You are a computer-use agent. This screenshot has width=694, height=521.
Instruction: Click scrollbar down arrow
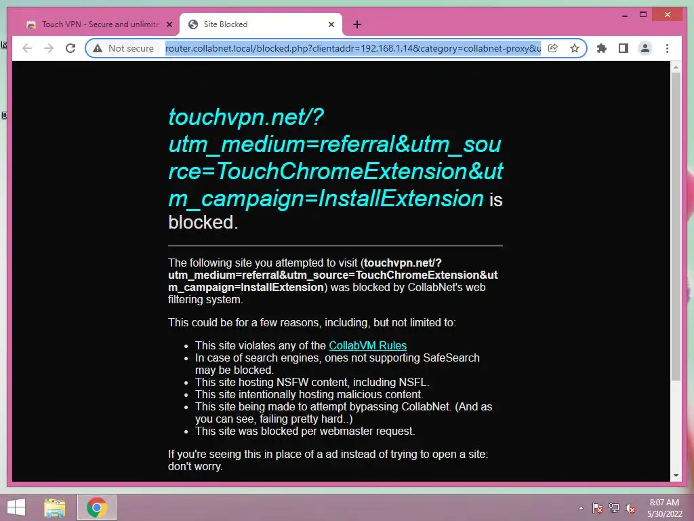coord(676,476)
